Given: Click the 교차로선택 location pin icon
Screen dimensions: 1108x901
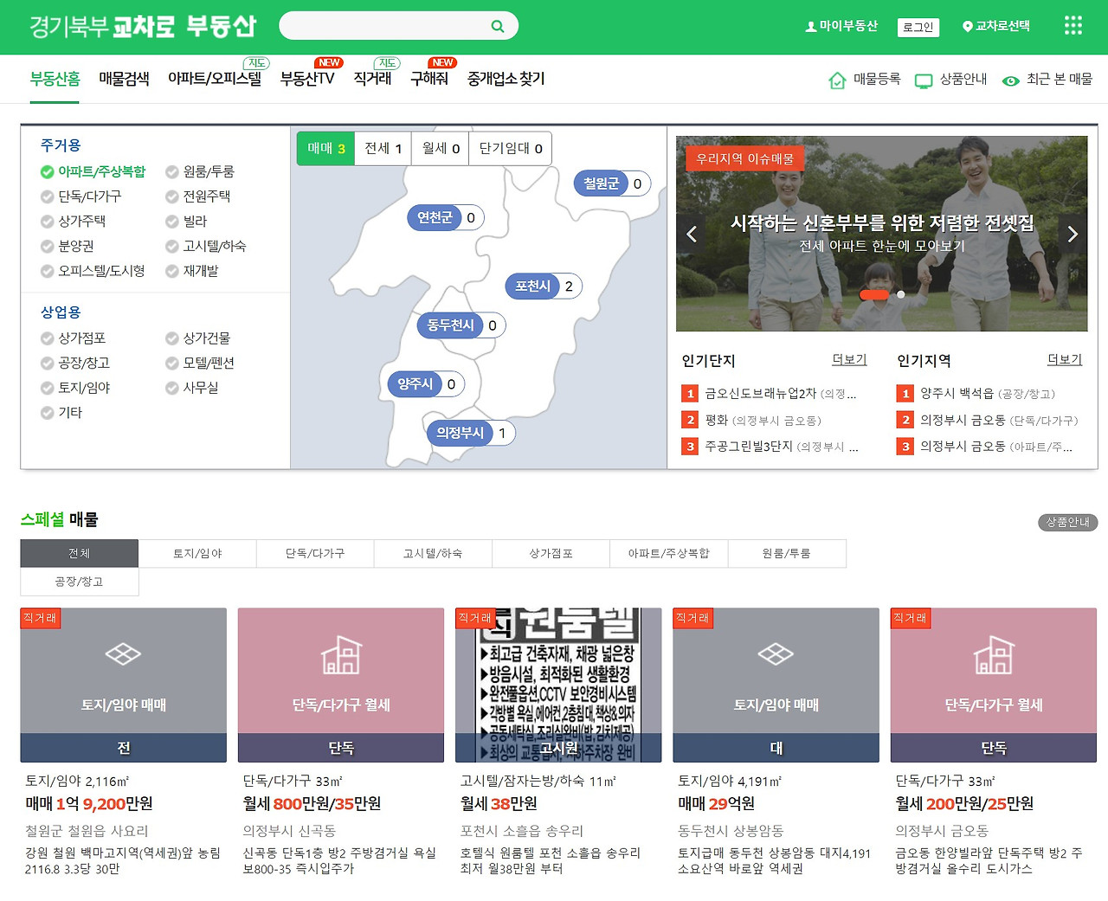Looking at the screenshot, I should (967, 27).
